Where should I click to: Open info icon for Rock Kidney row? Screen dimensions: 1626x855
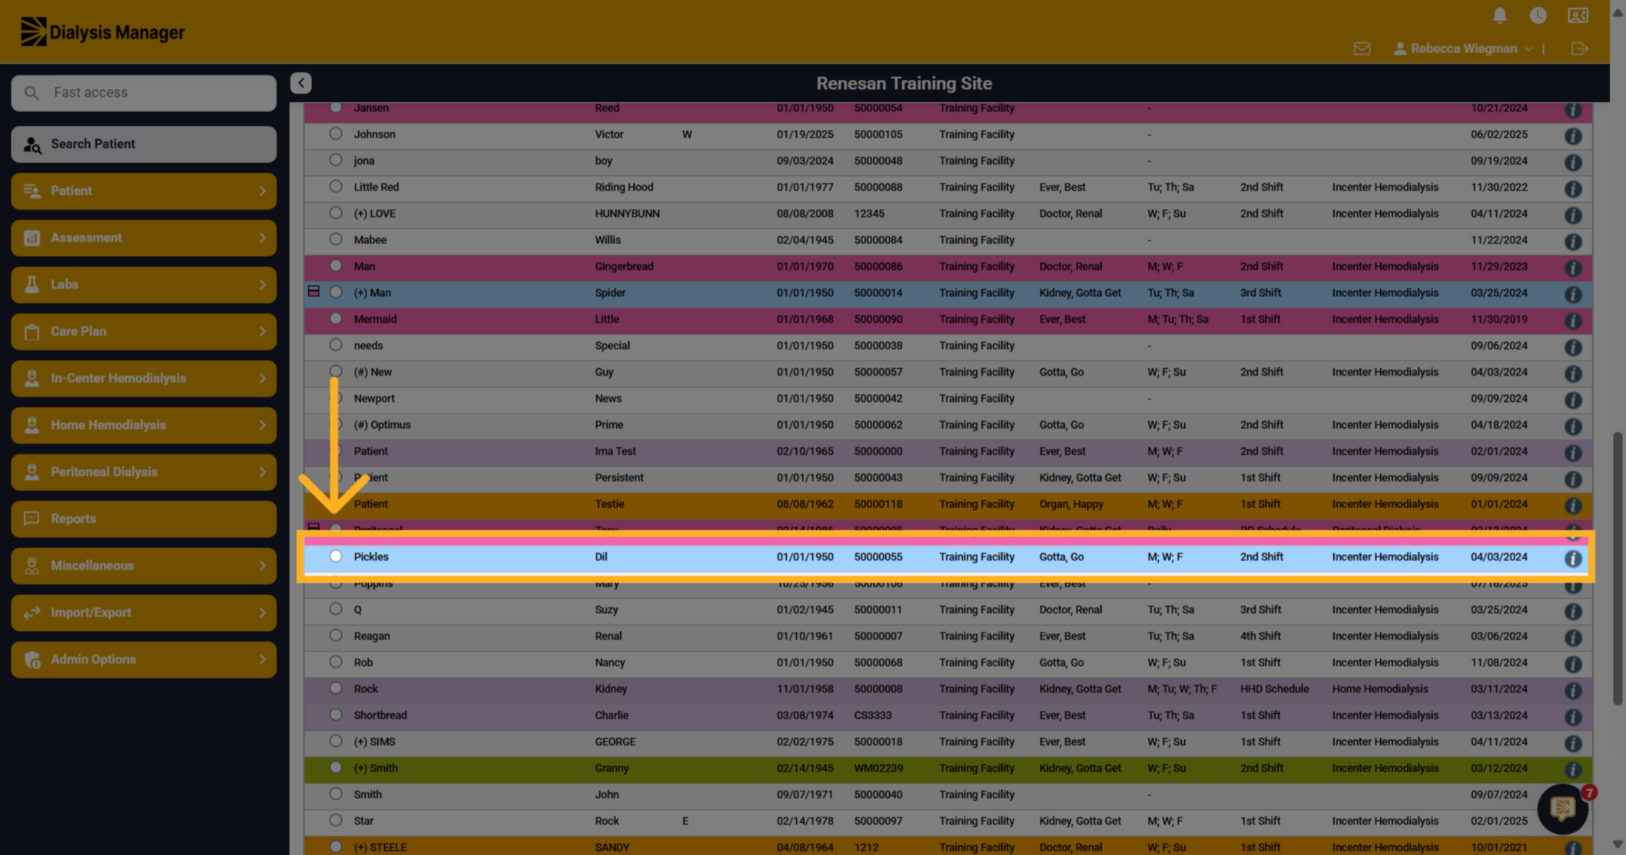click(1573, 690)
